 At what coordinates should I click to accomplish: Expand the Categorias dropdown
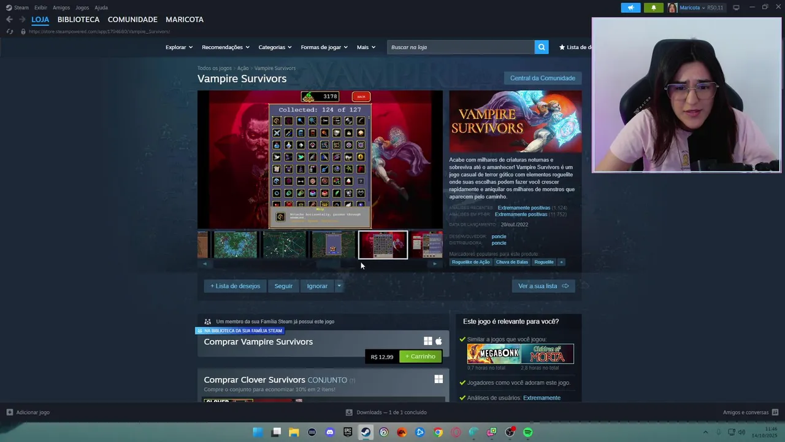275,47
